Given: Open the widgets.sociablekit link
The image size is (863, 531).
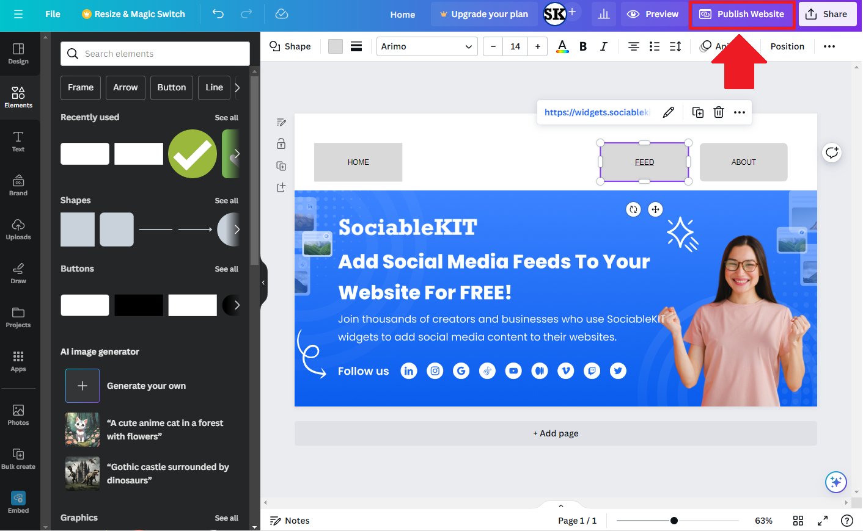Looking at the screenshot, I should 597,112.
